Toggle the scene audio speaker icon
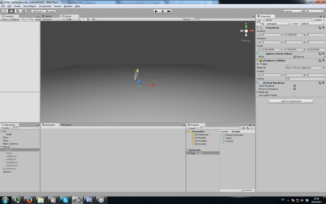This screenshot has height=204, width=326. click(x=93, y=19)
